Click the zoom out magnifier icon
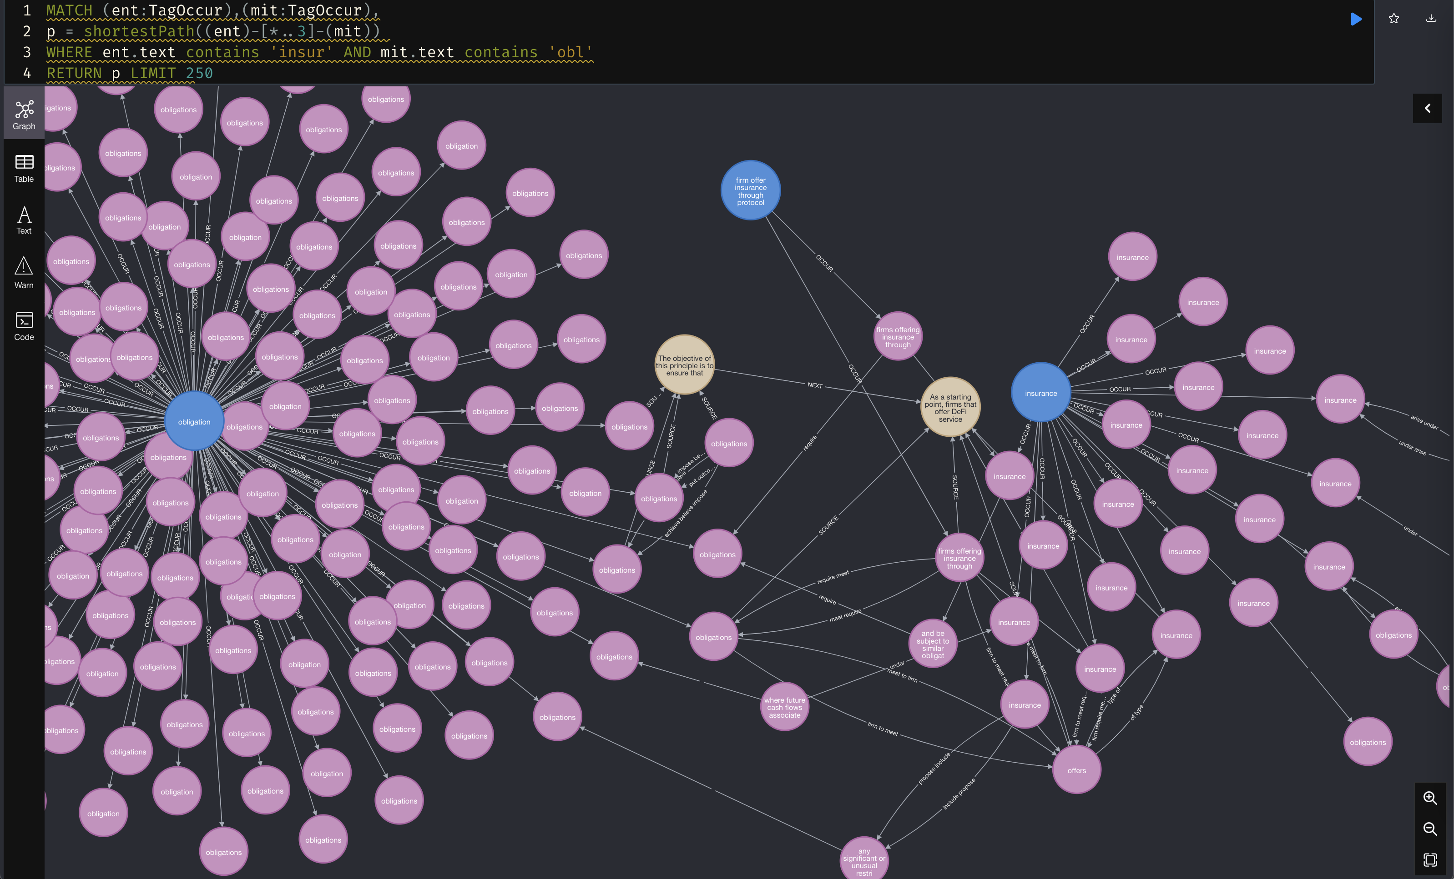This screenshot has height=879, width=1454. pyautogui.click(x=1430, y=829)
